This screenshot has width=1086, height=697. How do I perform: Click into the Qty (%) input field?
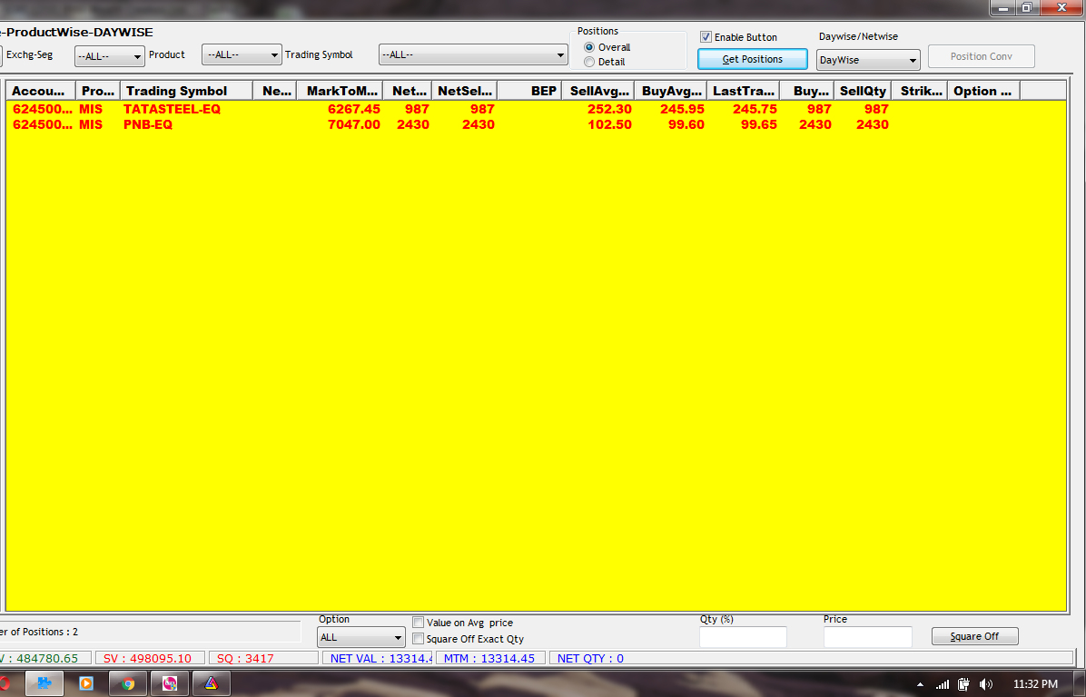click(743, 637)
